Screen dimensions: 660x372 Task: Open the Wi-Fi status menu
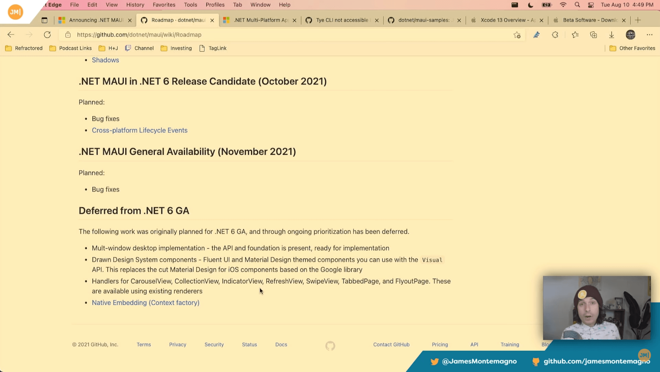tap(563, 5)
